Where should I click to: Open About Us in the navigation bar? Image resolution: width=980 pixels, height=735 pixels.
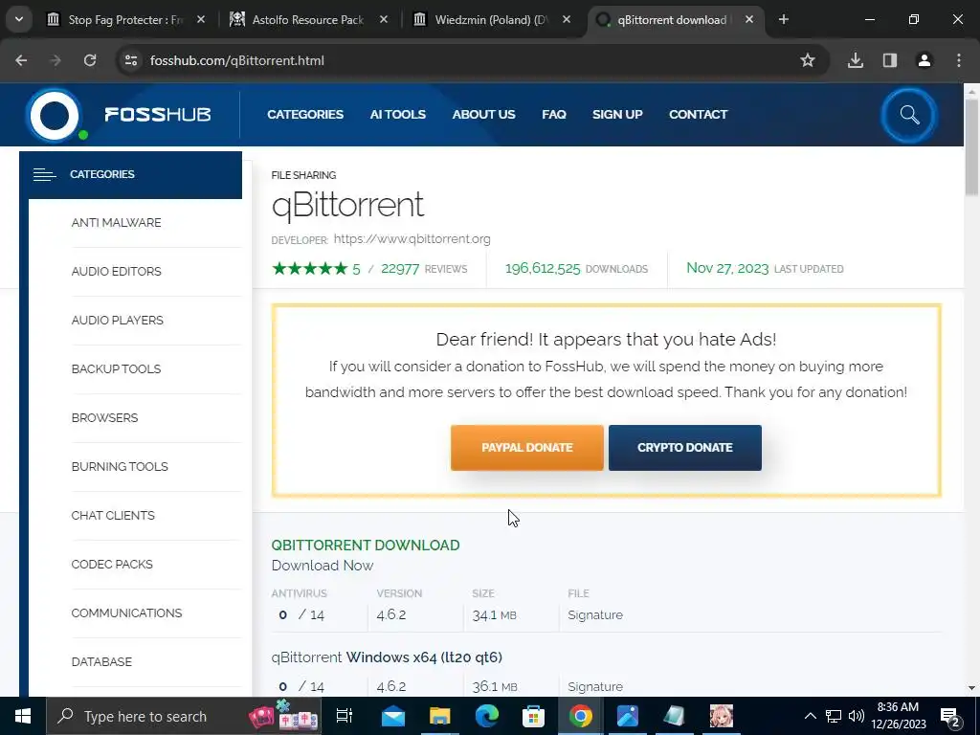tap(483, 115)
